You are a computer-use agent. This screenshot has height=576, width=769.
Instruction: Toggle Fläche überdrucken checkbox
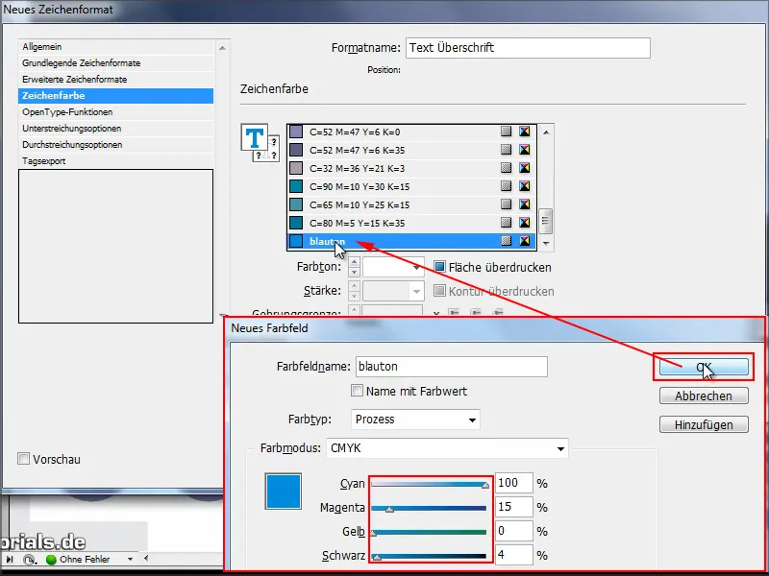439,267
